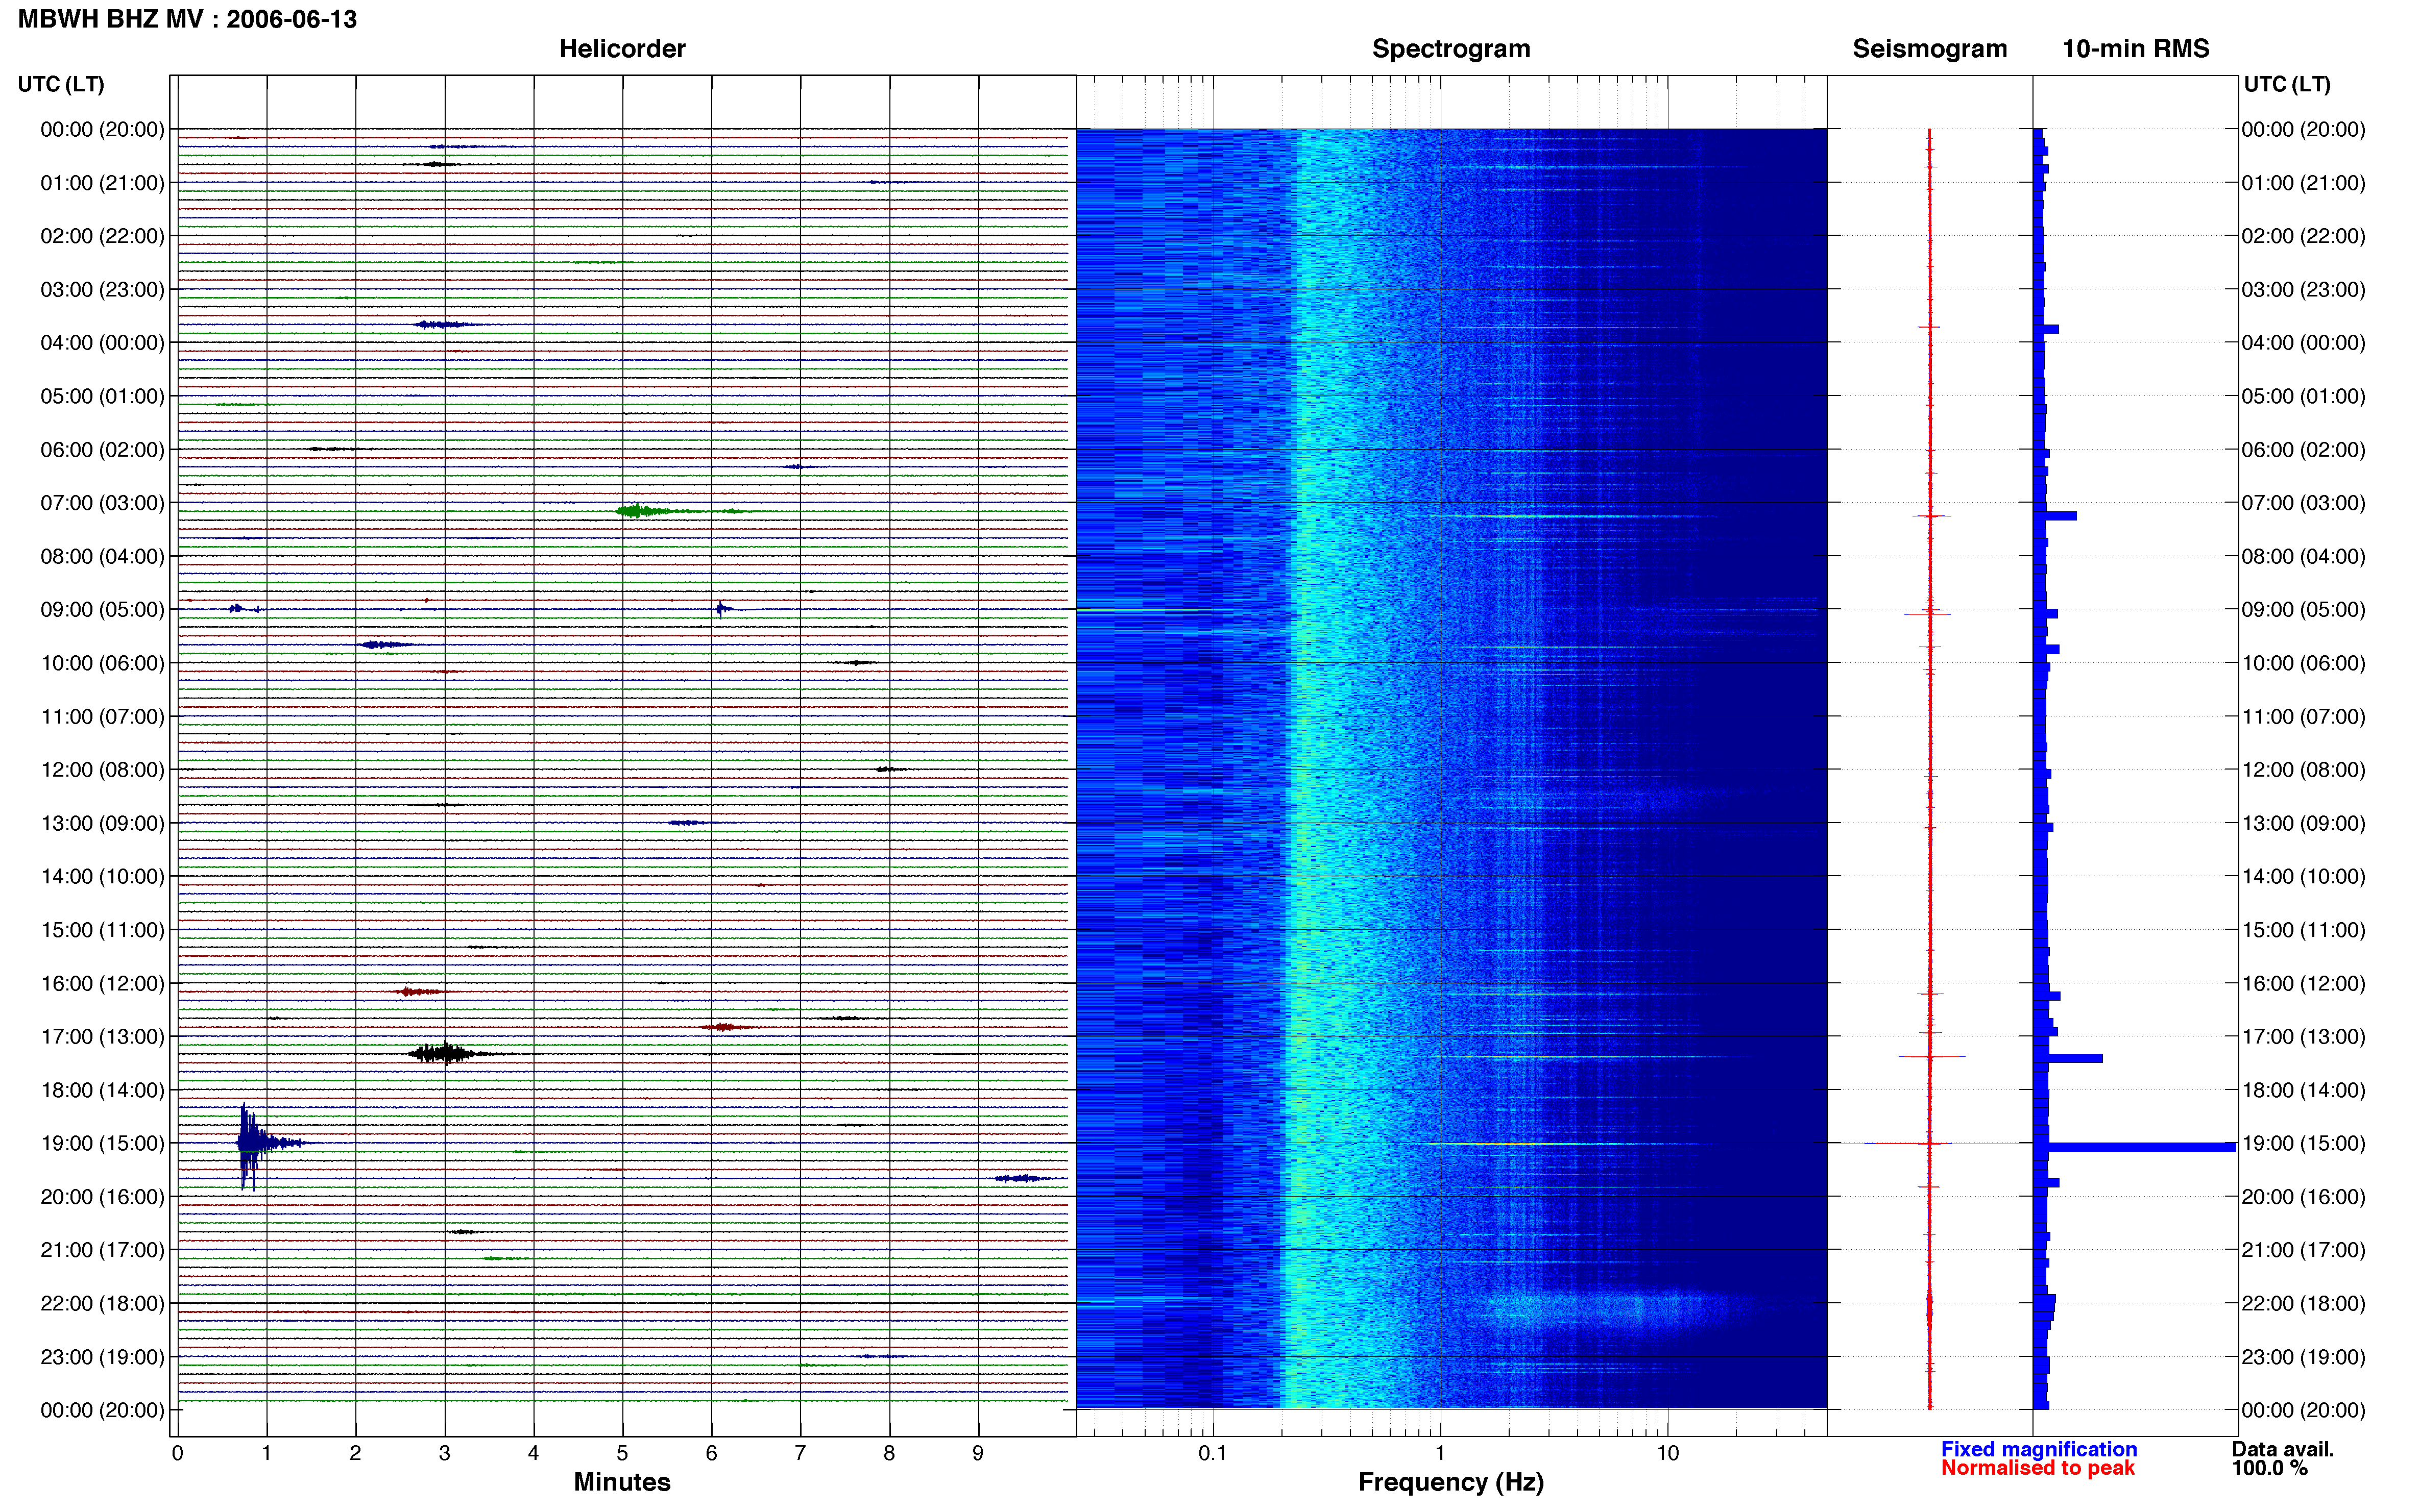Click the 'Helicorder' panel heading
The height and width of the screenshot is (1512, 2420).
pos(621,49)
